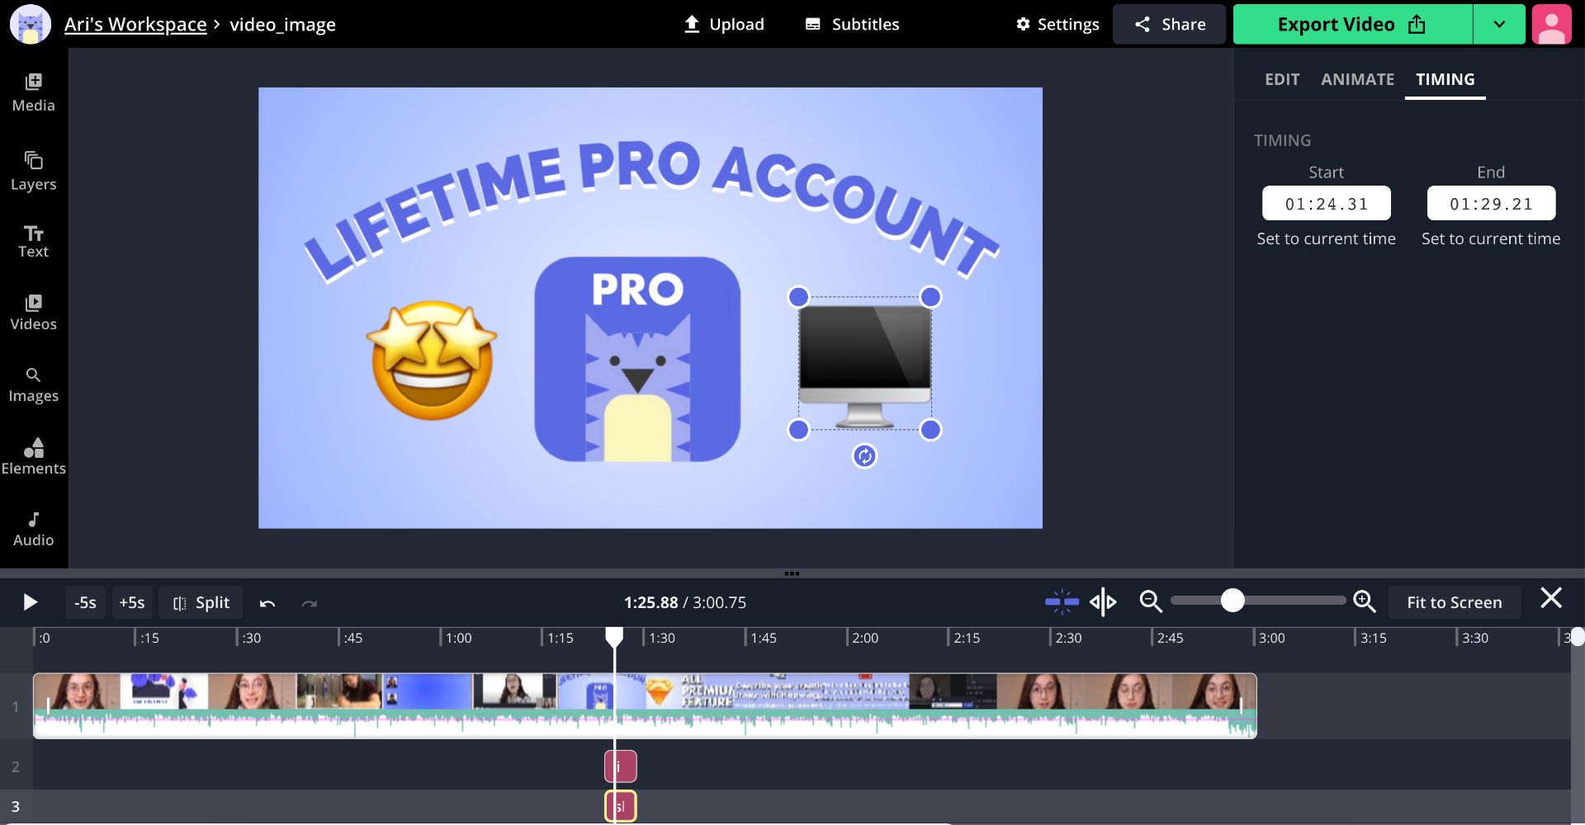Open the Layers panel
Image resolution: width=1585 pixels, height=825 pixels.
(x=33, y=171)
